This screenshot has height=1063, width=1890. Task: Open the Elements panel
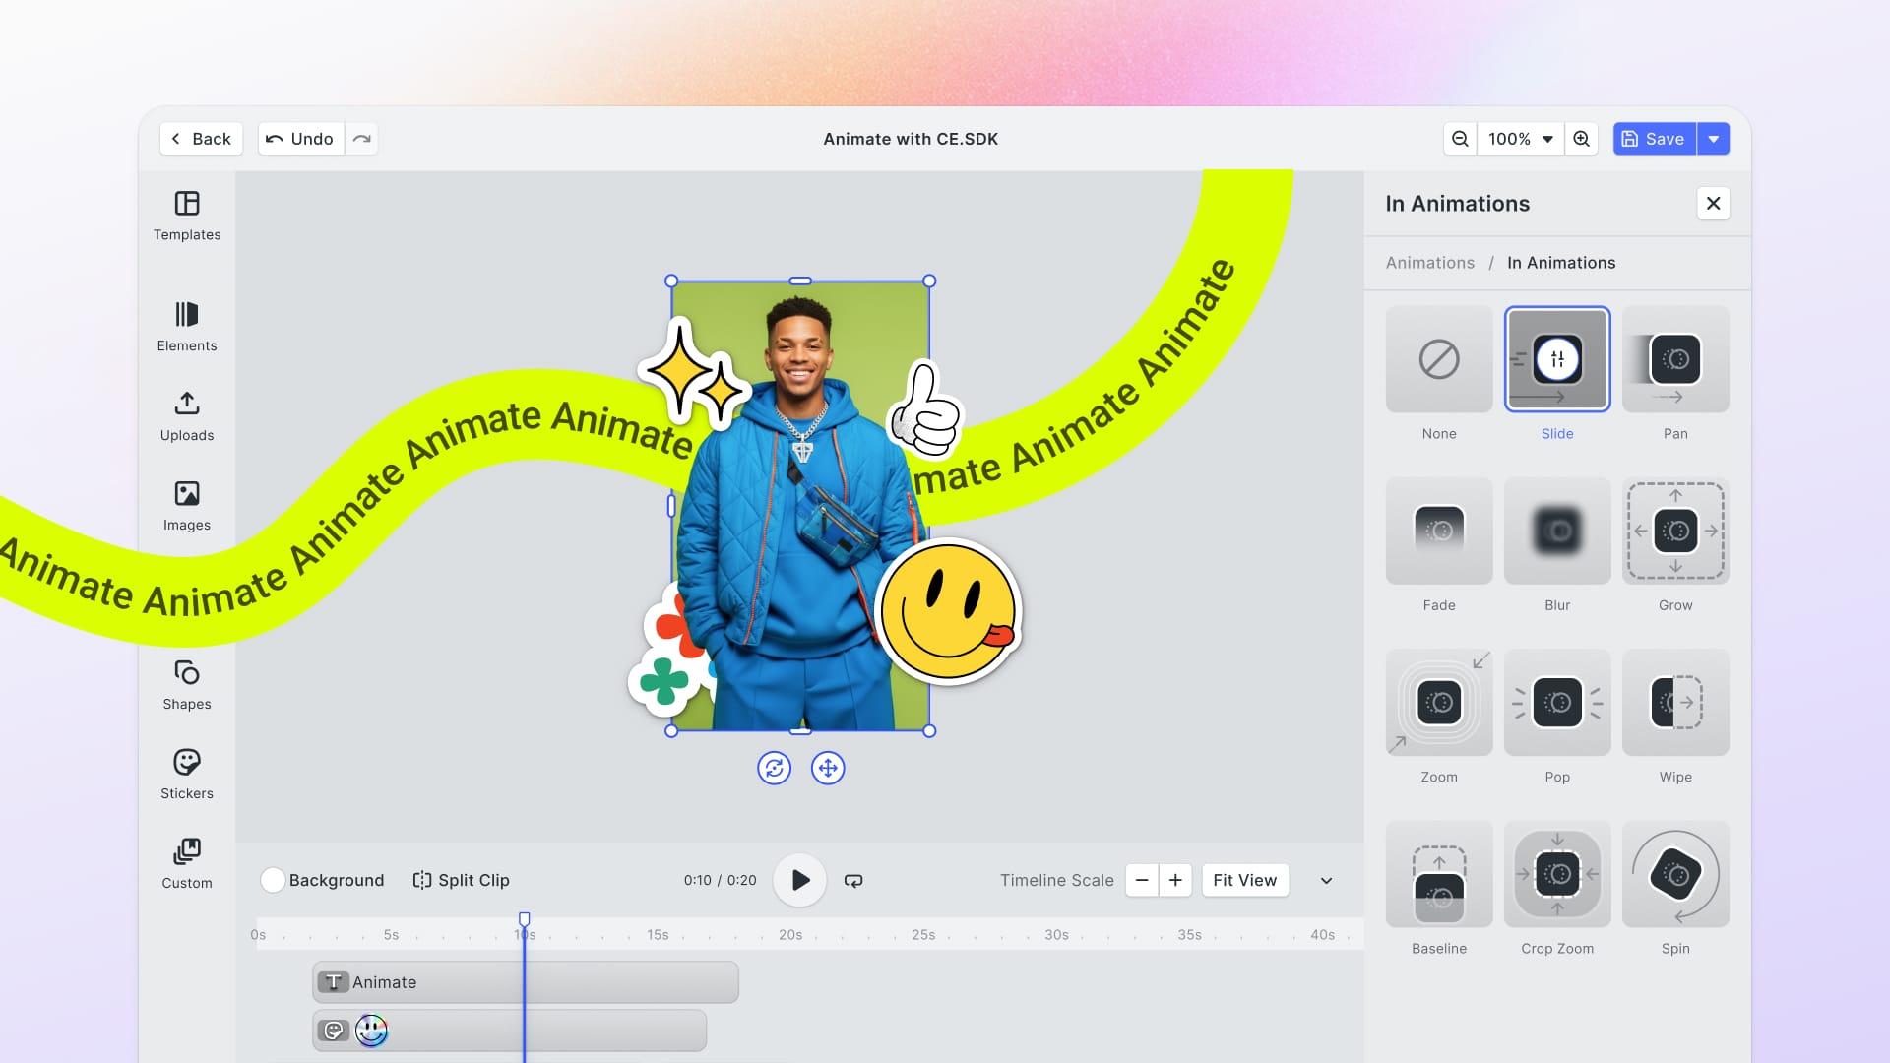[x=186, y=327]
